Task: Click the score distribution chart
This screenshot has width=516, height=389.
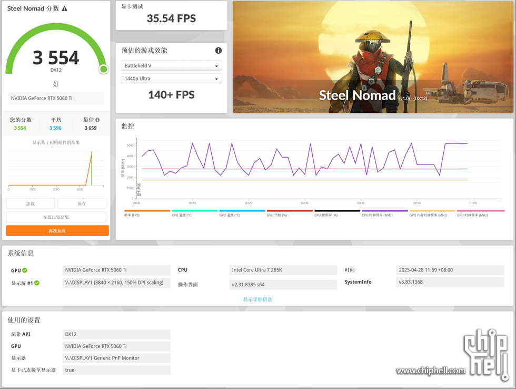Action: (56, 170)
